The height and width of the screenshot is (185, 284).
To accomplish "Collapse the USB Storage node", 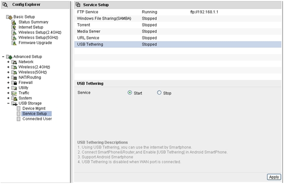I will [8, 103].
